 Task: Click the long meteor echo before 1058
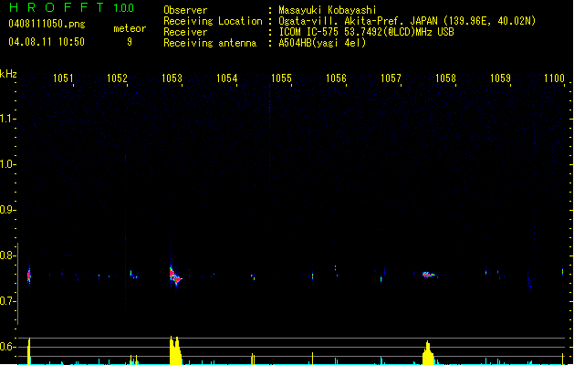coord(429,275)
